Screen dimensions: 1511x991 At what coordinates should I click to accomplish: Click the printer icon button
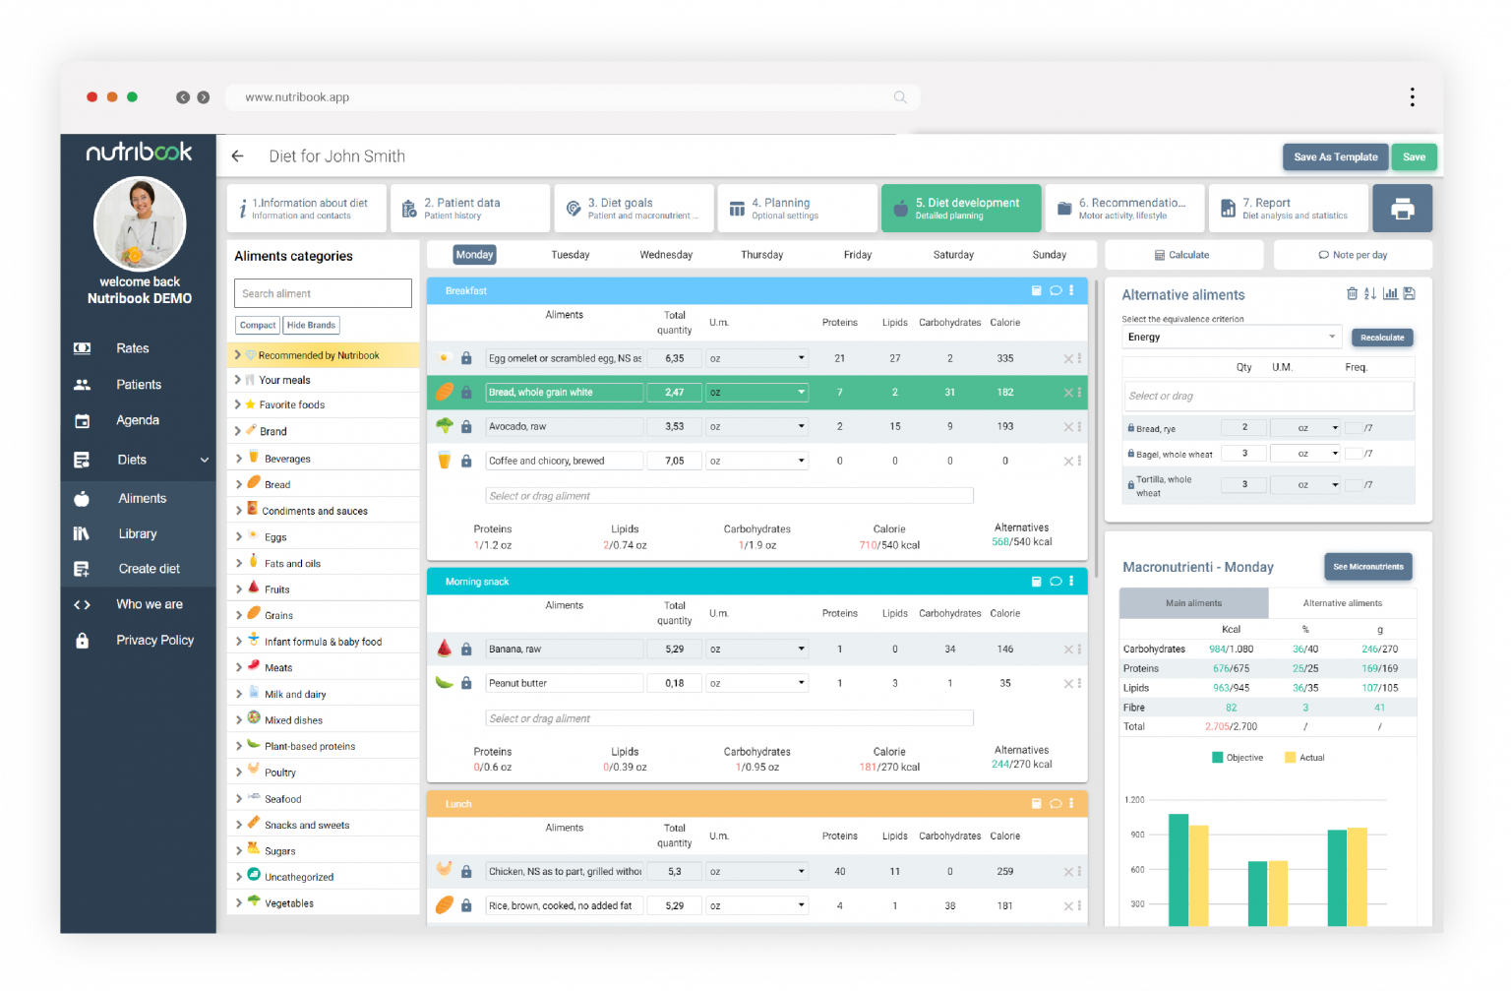pos(1402,209)
